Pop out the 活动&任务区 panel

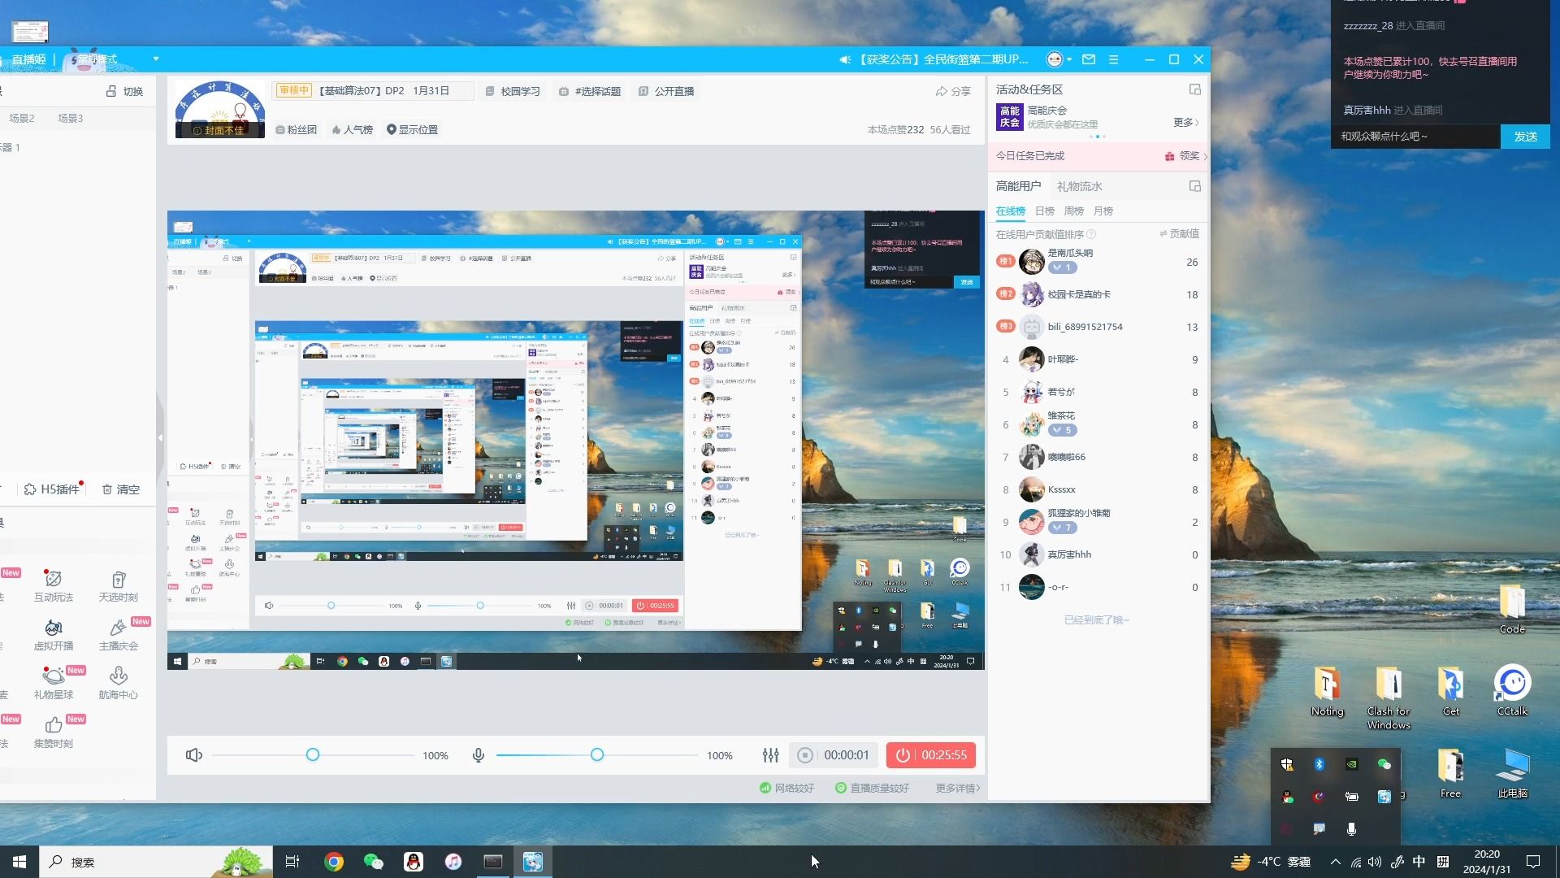[1194, 89]
